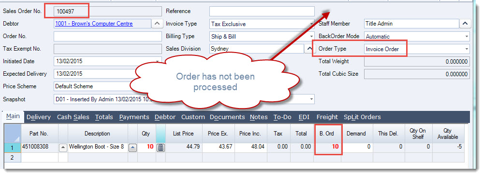Select the row 2 header cell
Viewport: 483px width, 176px height.
click(12, 157)
